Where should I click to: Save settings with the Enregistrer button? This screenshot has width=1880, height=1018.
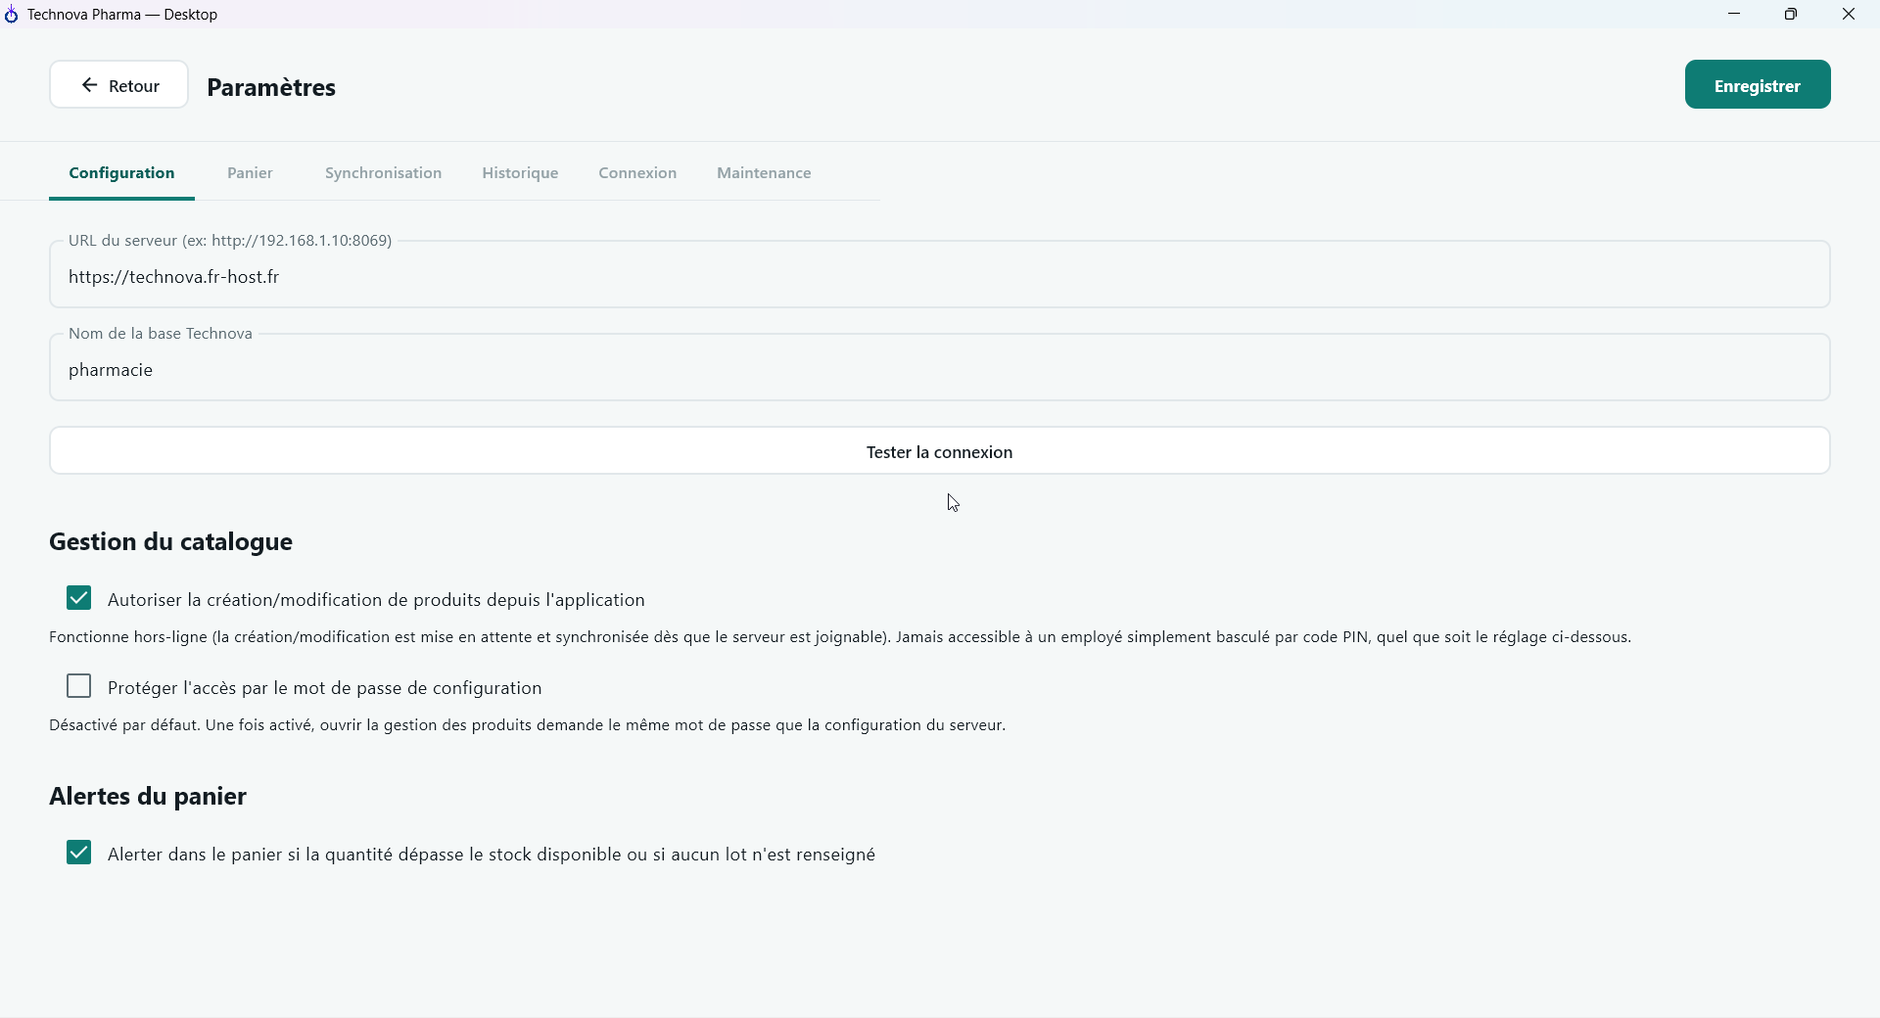1758,85
